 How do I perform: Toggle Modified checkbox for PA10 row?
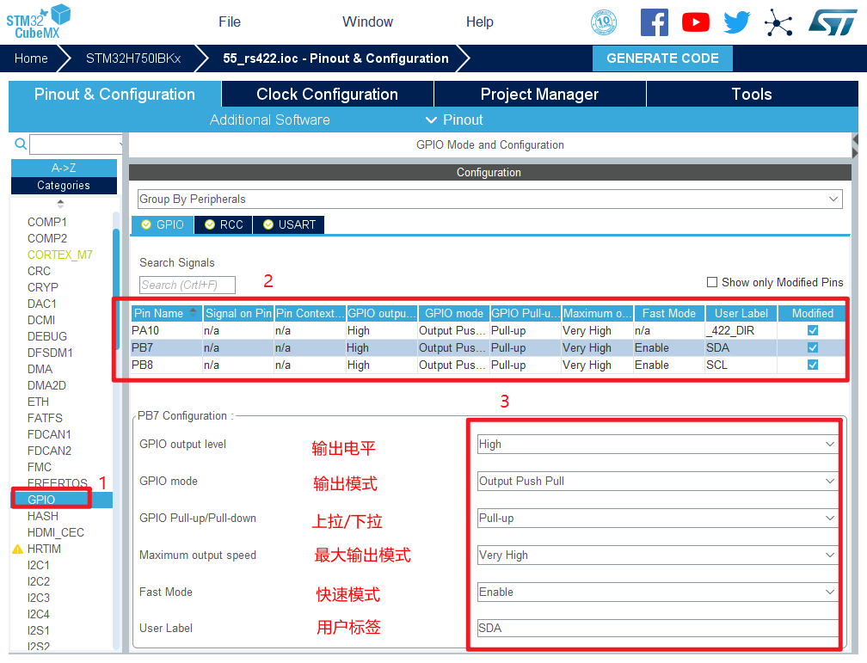coord(812,330)
